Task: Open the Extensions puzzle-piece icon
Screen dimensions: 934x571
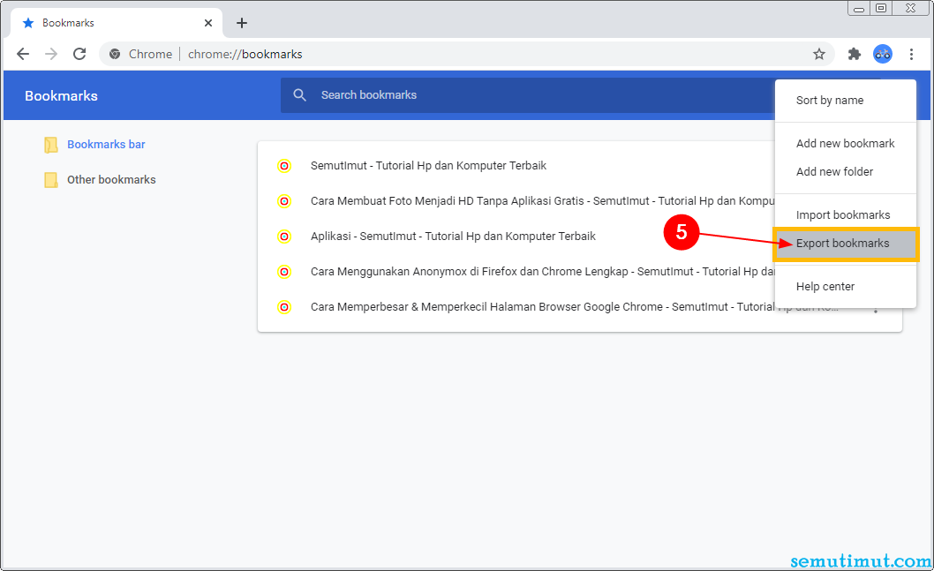Action: [x=854, y=54]
